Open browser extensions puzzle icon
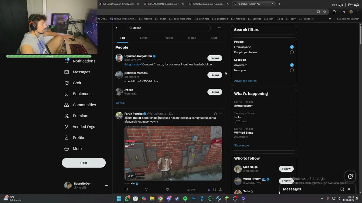362x203 pixels. click(334, 12)
